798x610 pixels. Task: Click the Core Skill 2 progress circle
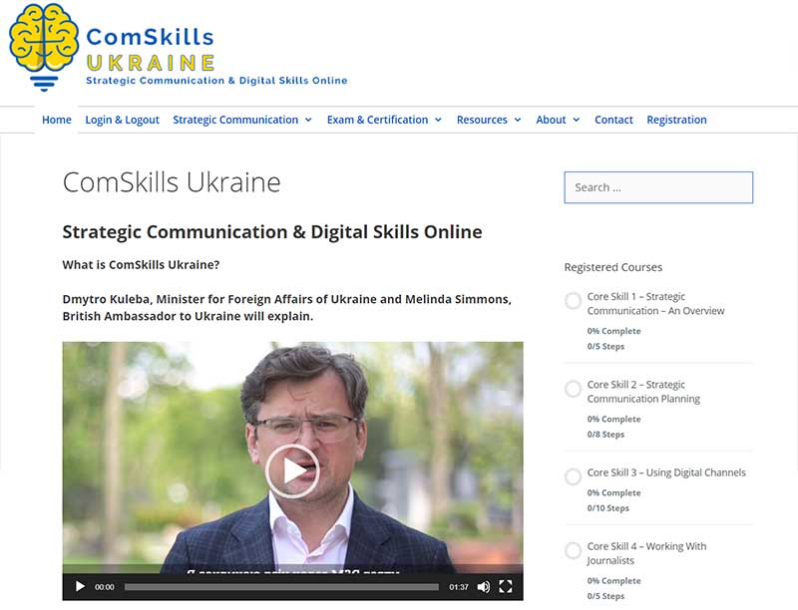point(573,389)
